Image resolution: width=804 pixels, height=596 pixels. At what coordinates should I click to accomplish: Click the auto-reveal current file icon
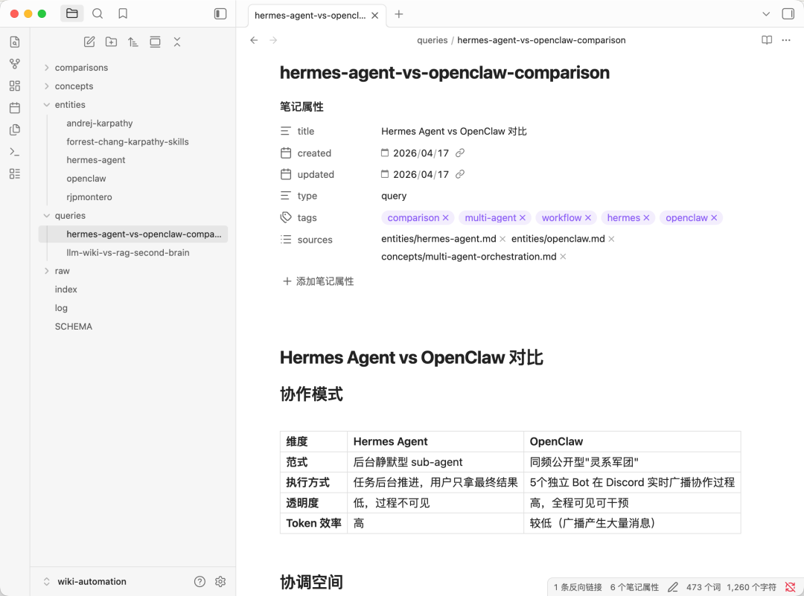coord(155,42)
